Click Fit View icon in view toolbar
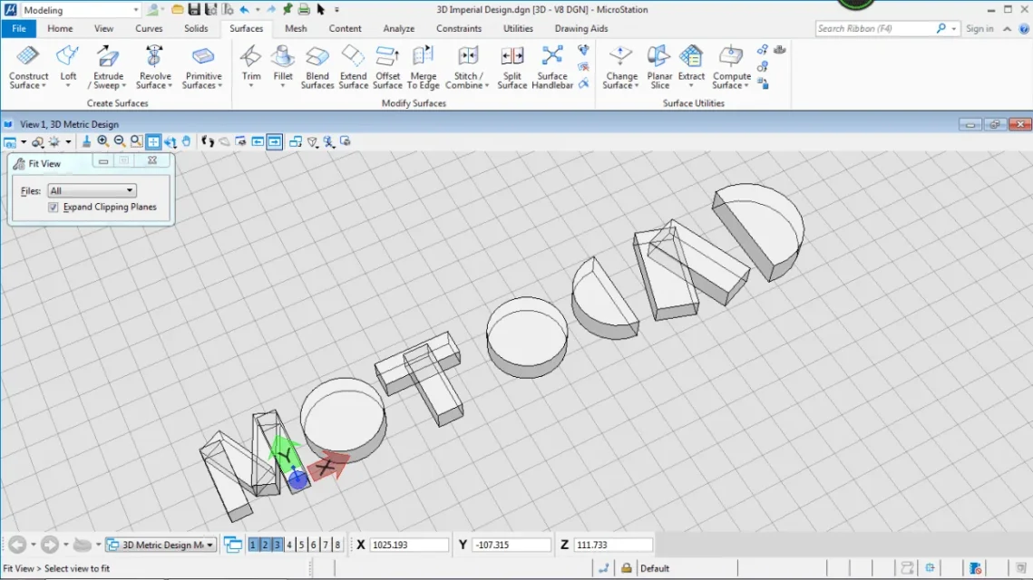The height and width of the screenshot is (580, 1033). tap(153, 141)
